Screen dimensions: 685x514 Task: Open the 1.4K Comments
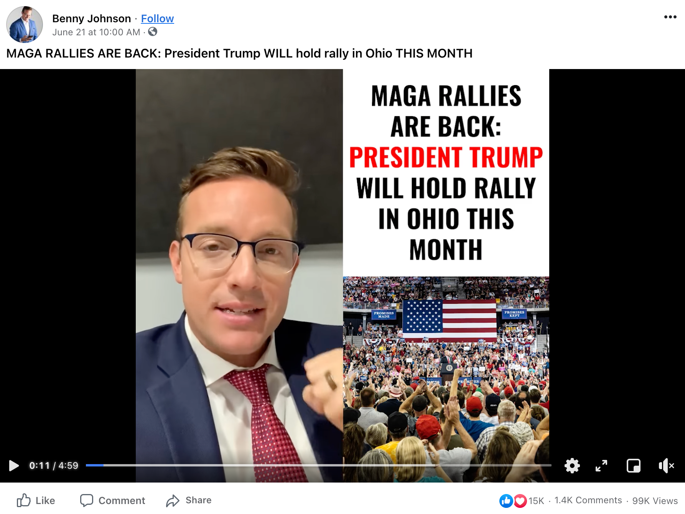(588, 500)
